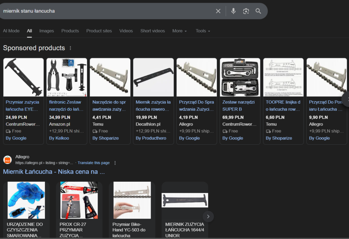This screenshot has height=239, width=349.
Task: Open Sponsored products three-dot info menu
Action: [x=71, y=48]
